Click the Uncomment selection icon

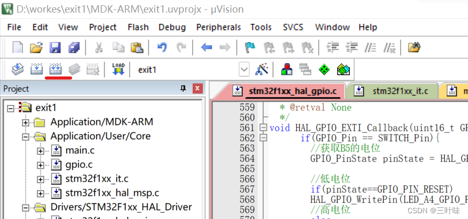click(x=390, y=47)
